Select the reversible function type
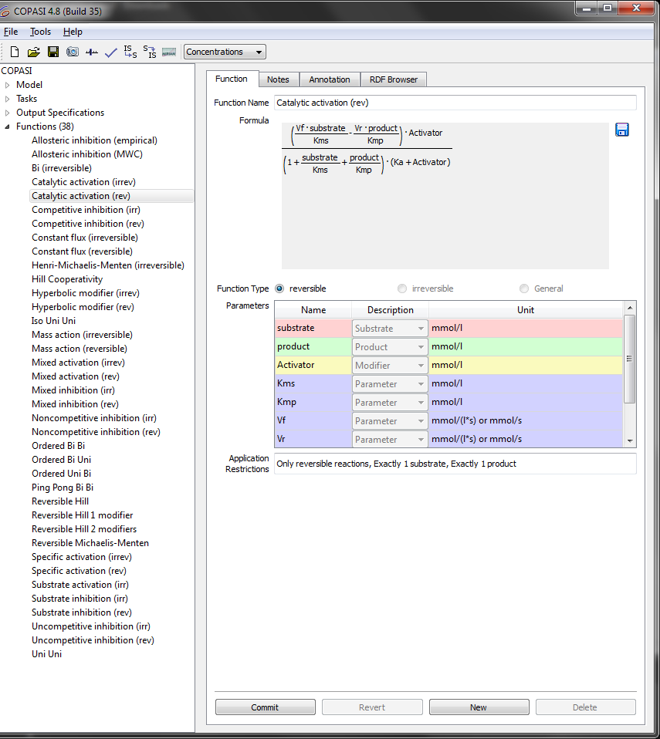660x739 pixels. [x=279, y=289]
